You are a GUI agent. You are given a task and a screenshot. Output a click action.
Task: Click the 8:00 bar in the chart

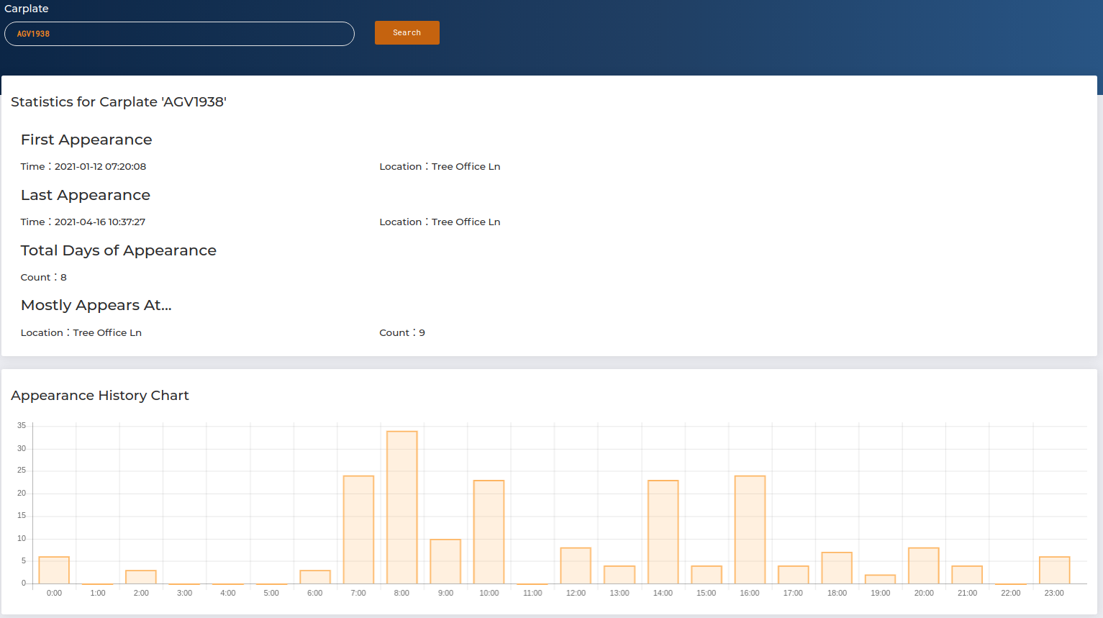point(402,507)
